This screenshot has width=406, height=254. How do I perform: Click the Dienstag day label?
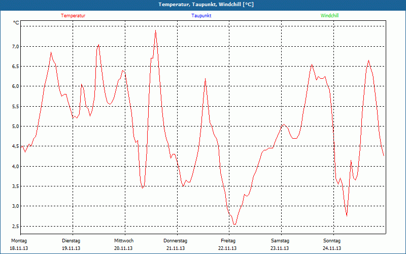pyautogui.click(x=71, y=241)
